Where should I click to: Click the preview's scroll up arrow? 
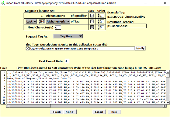(x=168, y=72)
